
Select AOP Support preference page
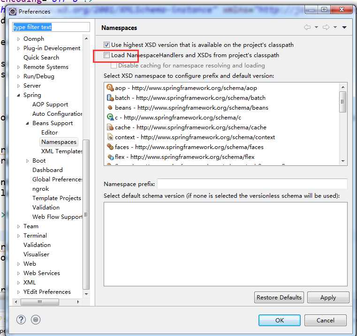[x=50, y=105]
